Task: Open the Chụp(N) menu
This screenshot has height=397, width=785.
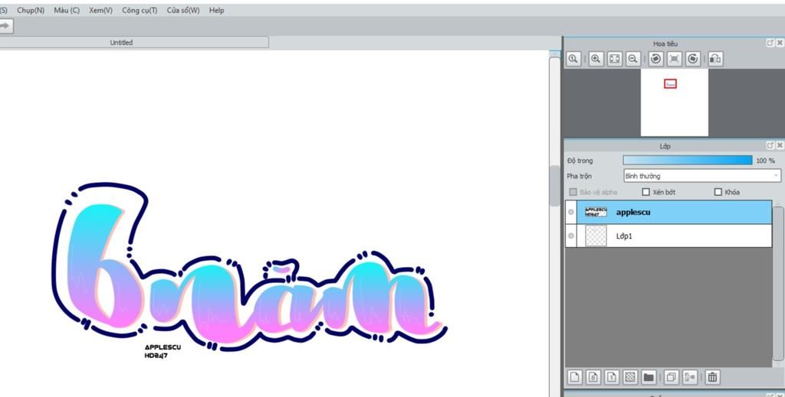Action: [x=31, y=10]
